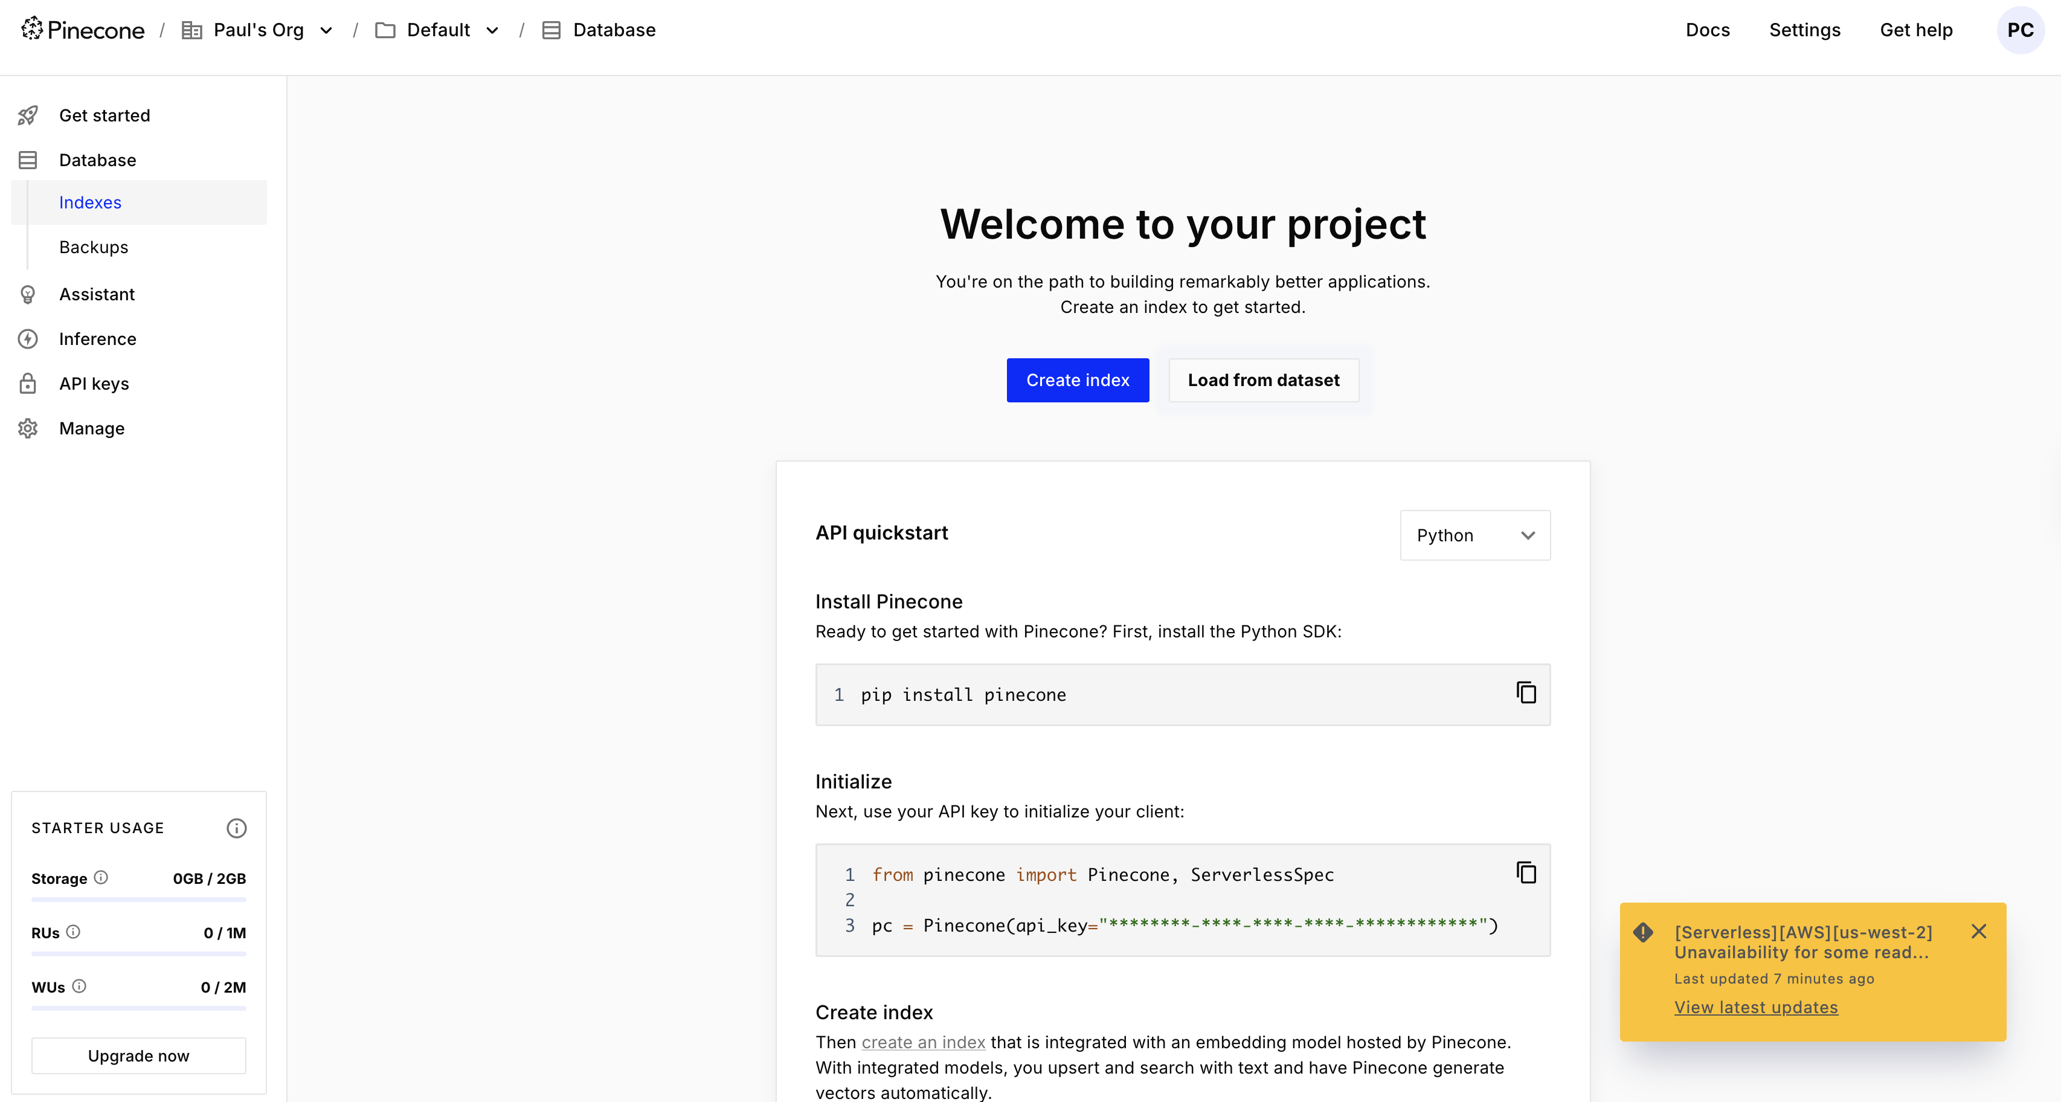Open the Database section in sidebar
Screen dimensions: 2061x1102
click(97, 160)
